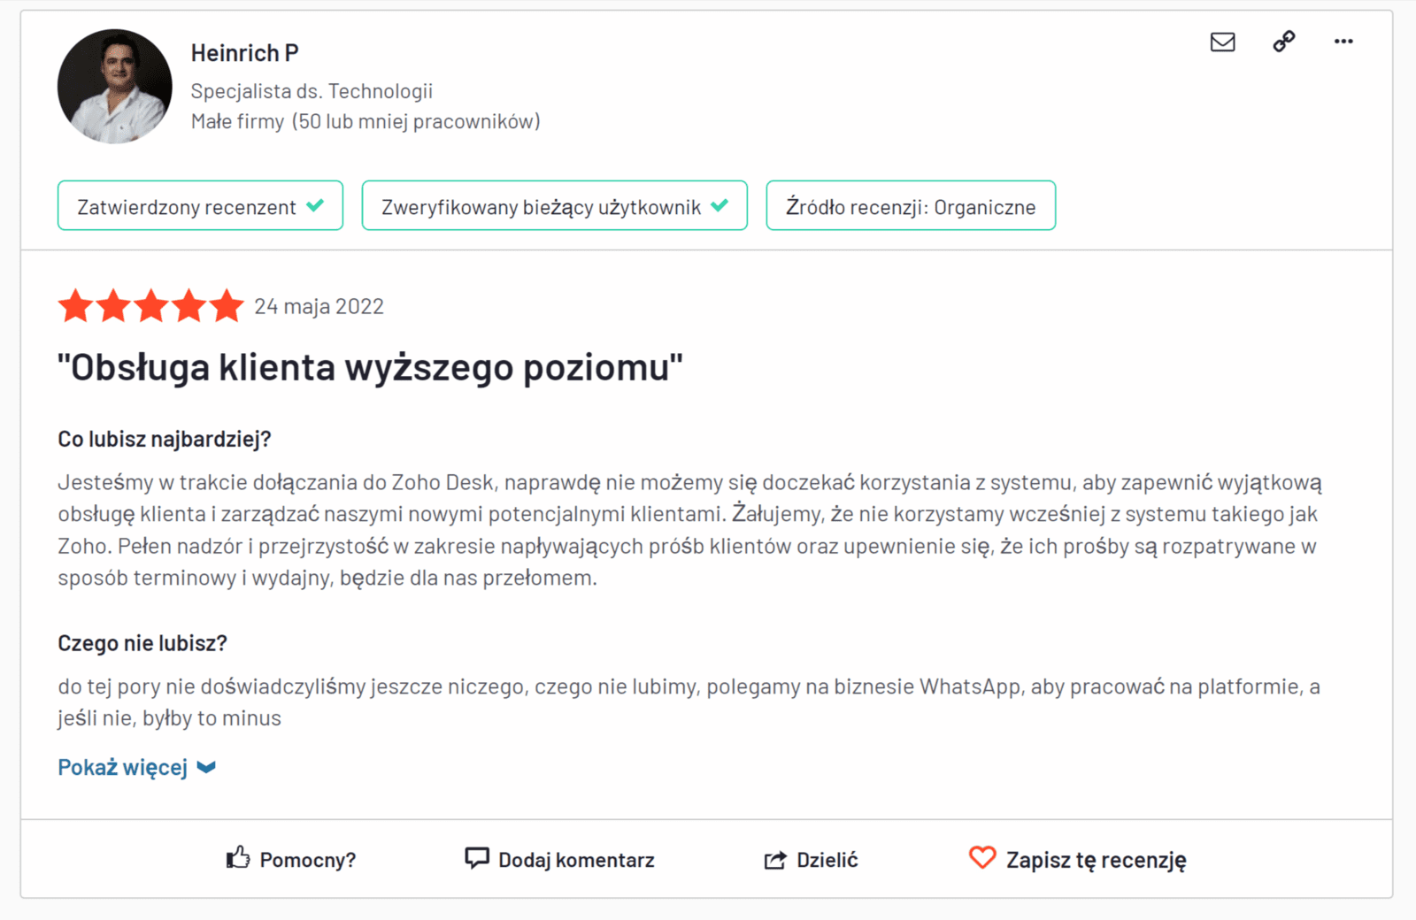1416x920 pixels.
Task: Click the Dodaj komentarz label
Action: tap(576, 860)
